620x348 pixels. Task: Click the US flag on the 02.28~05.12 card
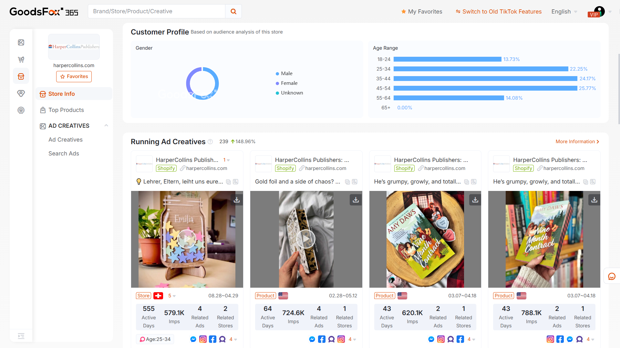283,296
